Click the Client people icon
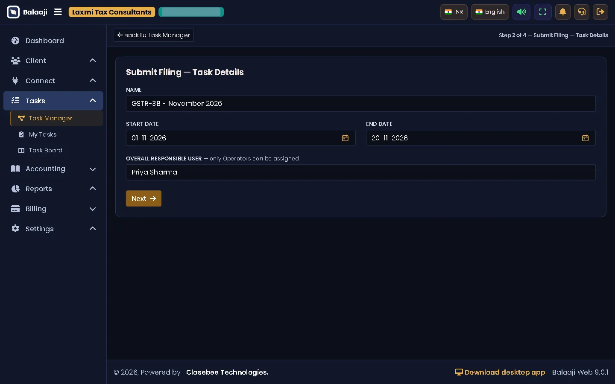 click(15, 61)
